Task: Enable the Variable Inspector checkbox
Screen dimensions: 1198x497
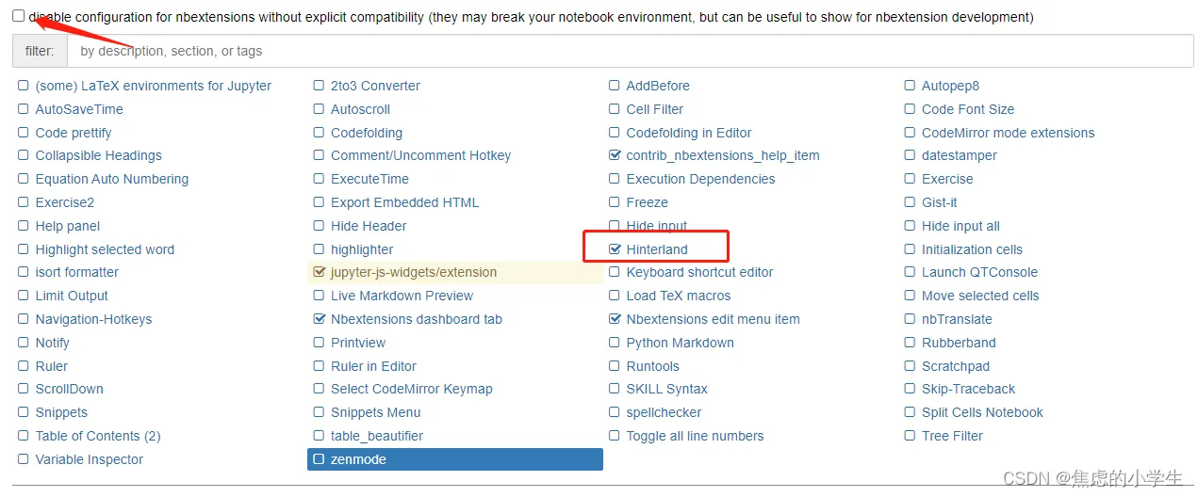Action: click(24, 459)
